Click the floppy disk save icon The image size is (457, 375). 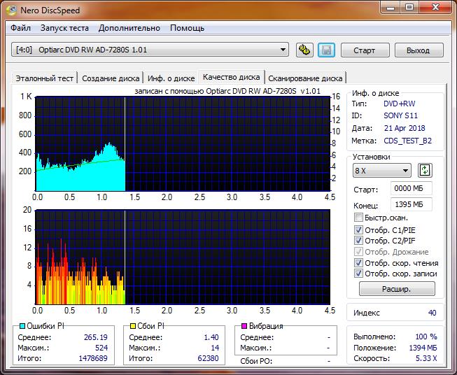(x=325, y=50)
